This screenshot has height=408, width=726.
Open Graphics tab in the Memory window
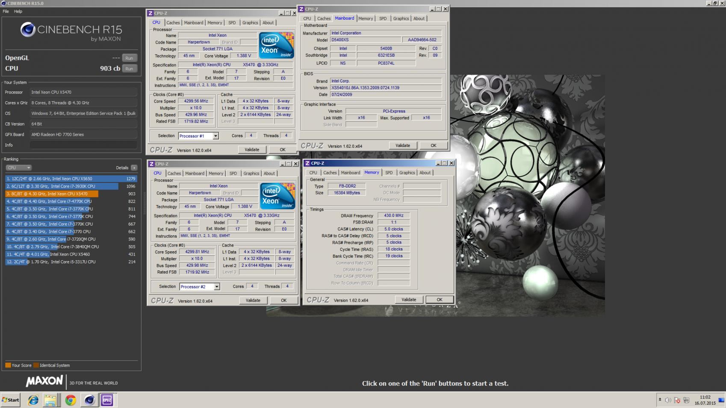click(x=407, y=173)
